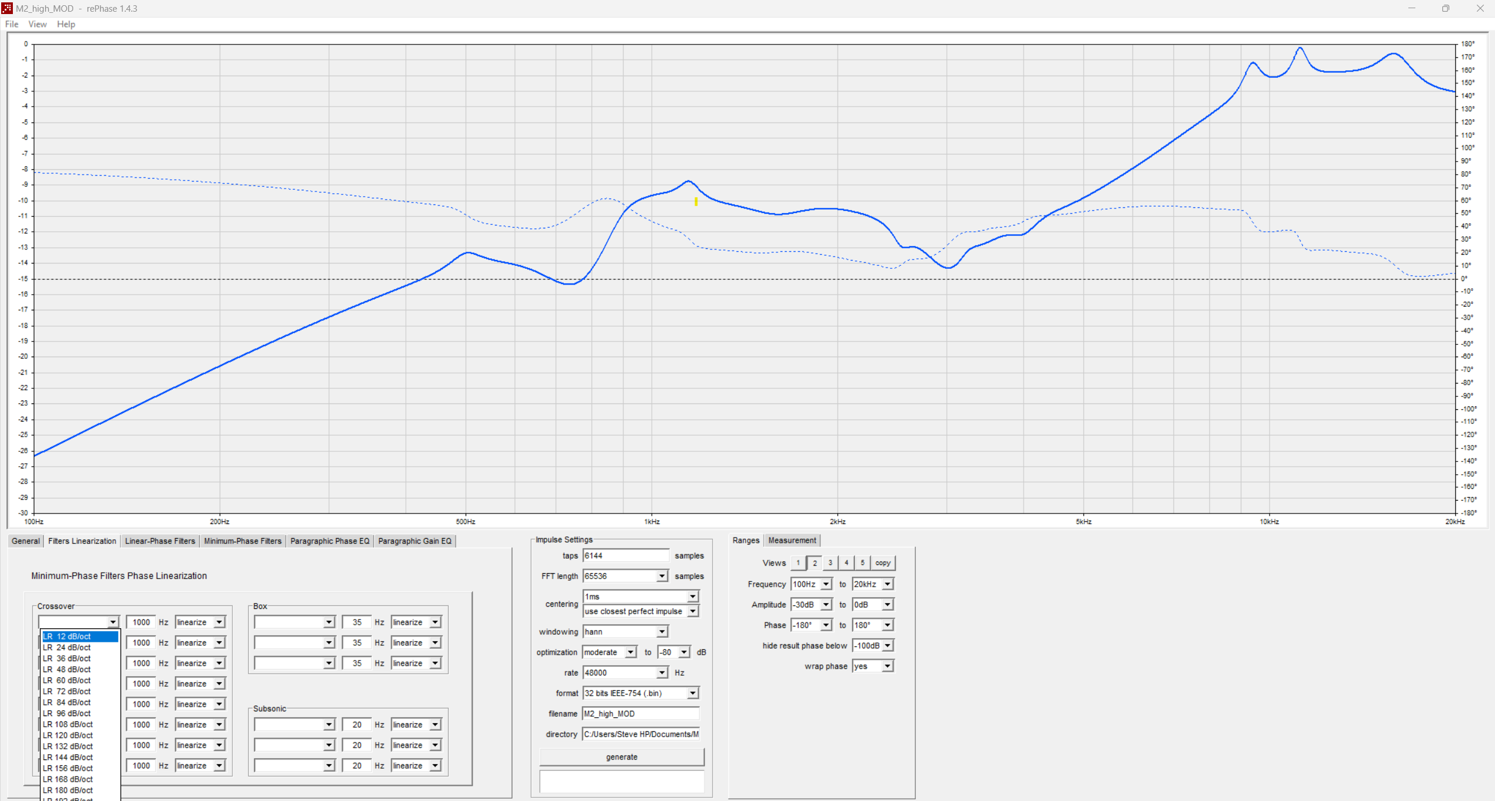Open the optimization dropdown set to moderate
This screenshot has width=1495, height=801.
click(x=631, y=652)
